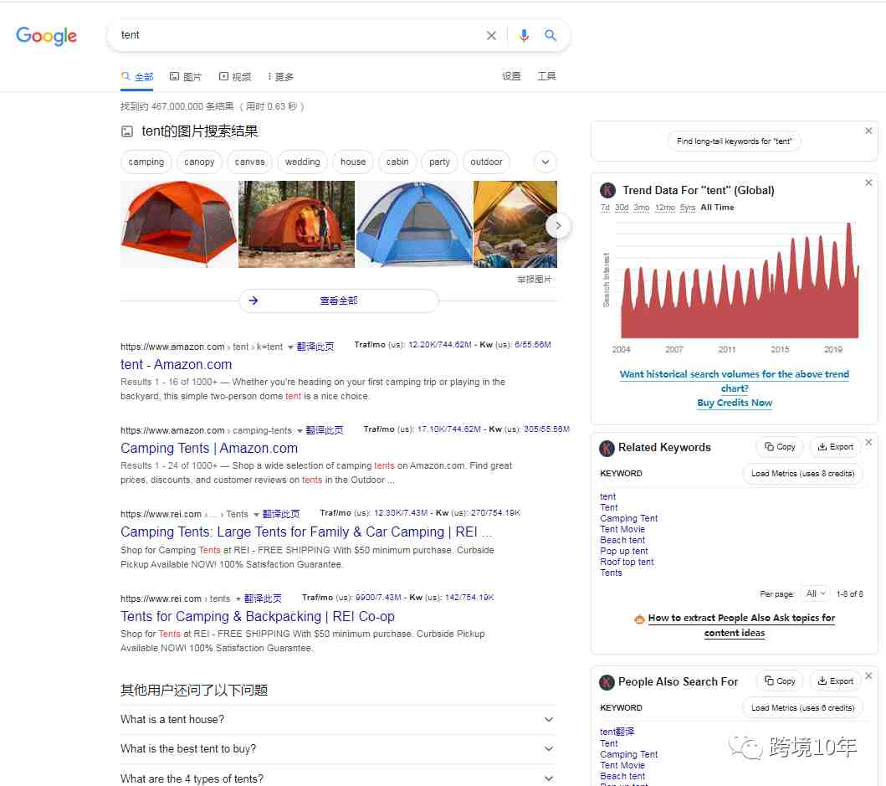Open the 'tent - Amazon.com' result

pyautogui.click(x=177, y=365)
